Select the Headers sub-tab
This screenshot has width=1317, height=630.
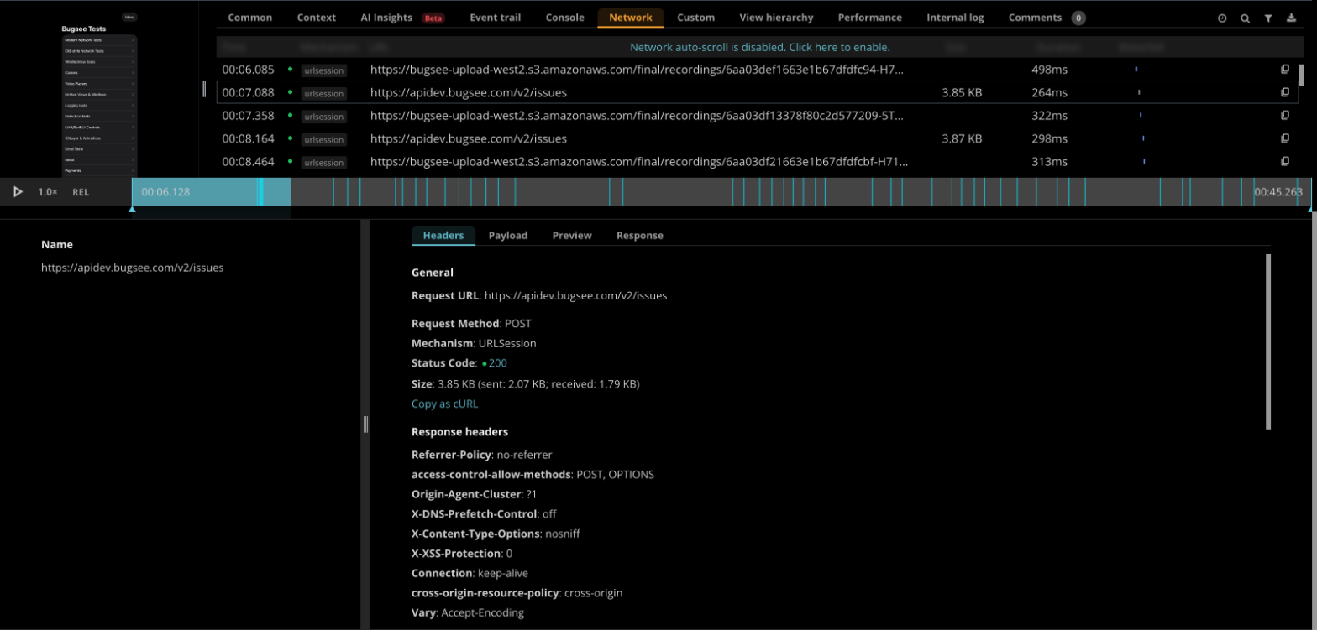(443, 236)
